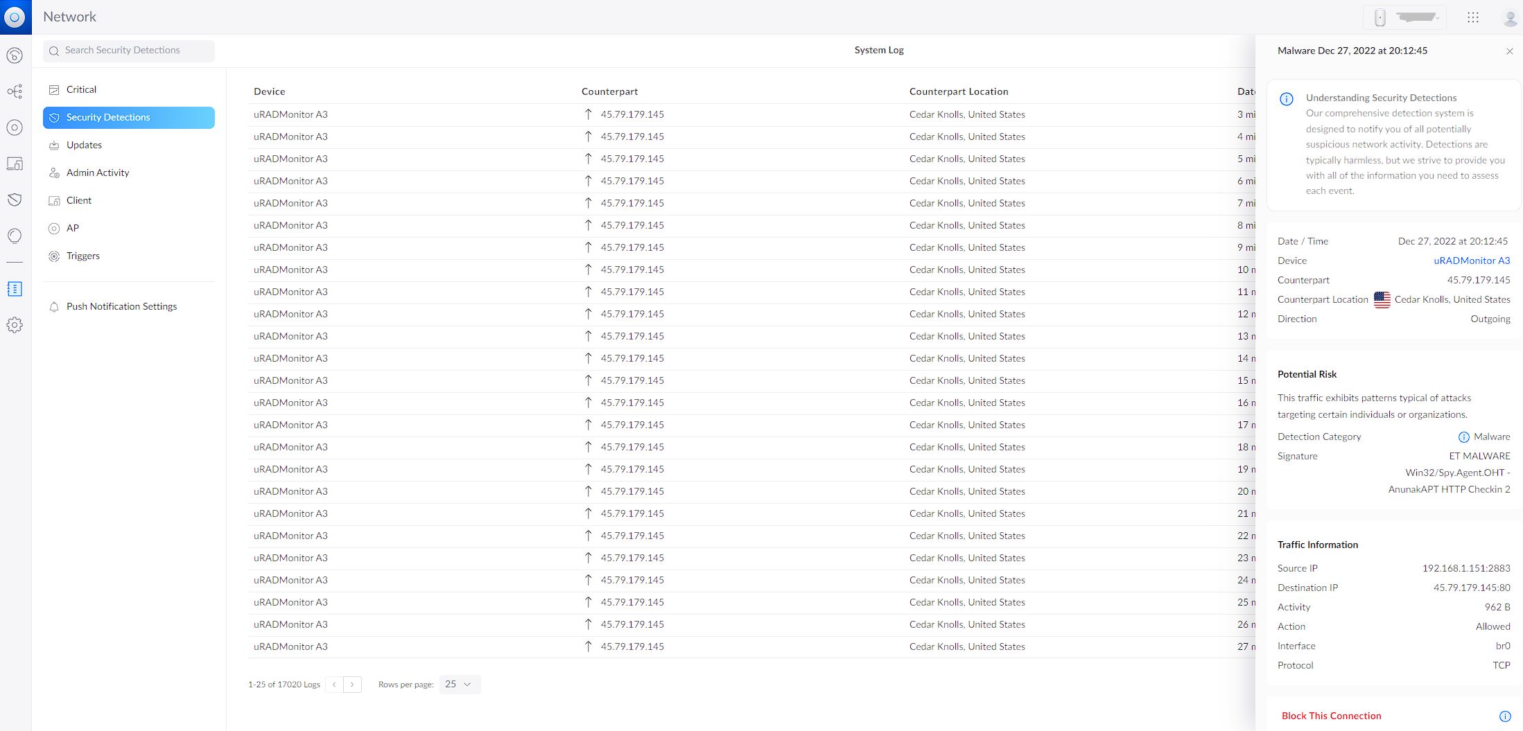Click the magnifier icon in search box

click(x=54, y=51)
